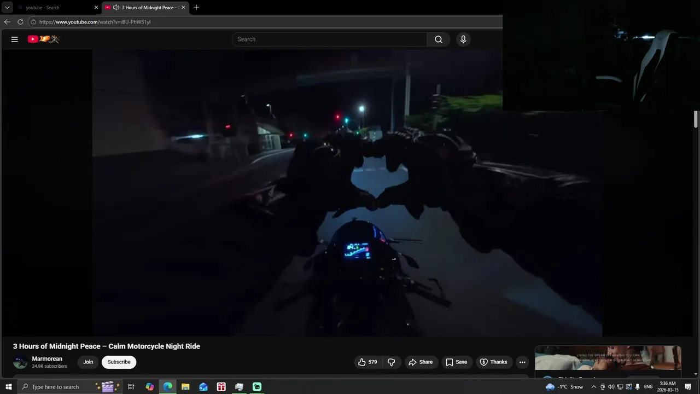Open the YouTube hamburger guide menu
Screen dimensions: 700x394
coord(15,39)
